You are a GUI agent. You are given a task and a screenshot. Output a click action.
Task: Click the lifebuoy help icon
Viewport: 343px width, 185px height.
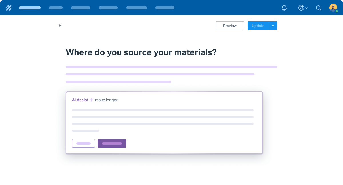coord(301,8)
